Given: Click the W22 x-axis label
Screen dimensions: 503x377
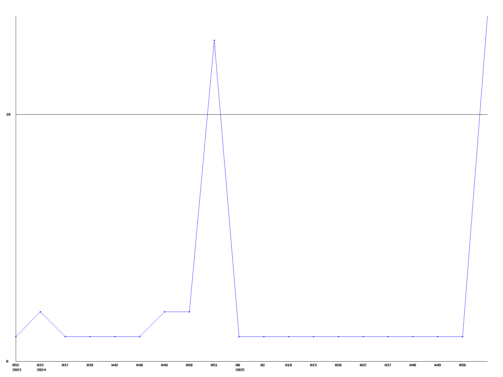Looking at the screenshot, I should click(363, 365).
